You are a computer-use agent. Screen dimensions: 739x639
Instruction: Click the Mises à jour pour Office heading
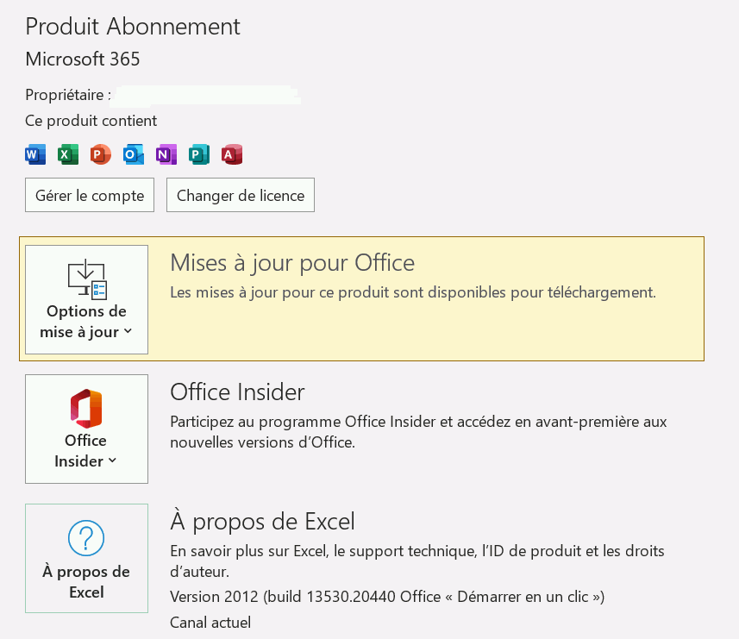click(x=292, y=262)
